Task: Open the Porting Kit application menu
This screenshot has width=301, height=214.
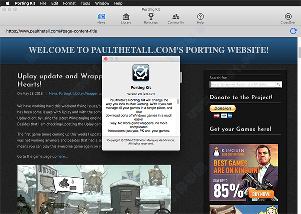Action: 25,3
